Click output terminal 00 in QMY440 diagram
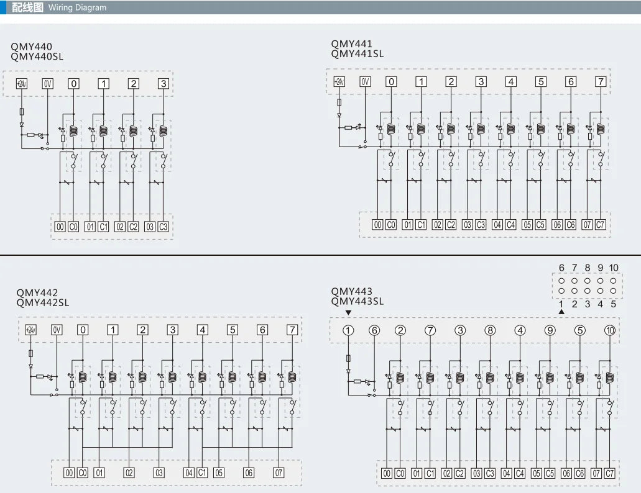641x493 pixels. [60, 227]
